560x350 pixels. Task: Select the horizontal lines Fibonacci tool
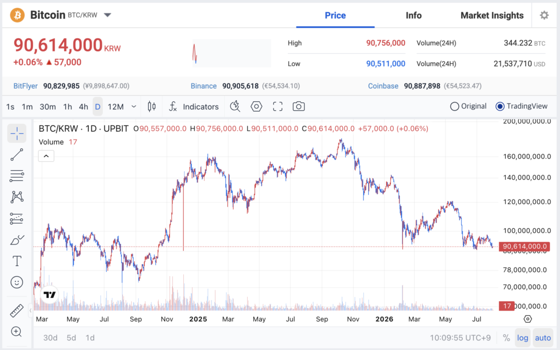coord(17,176)
